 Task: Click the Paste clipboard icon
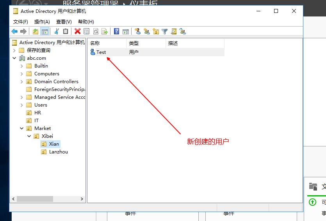click(66, 31)
